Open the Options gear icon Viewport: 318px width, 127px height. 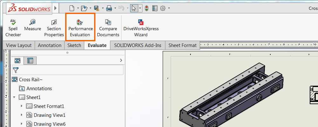pos(163,8)
